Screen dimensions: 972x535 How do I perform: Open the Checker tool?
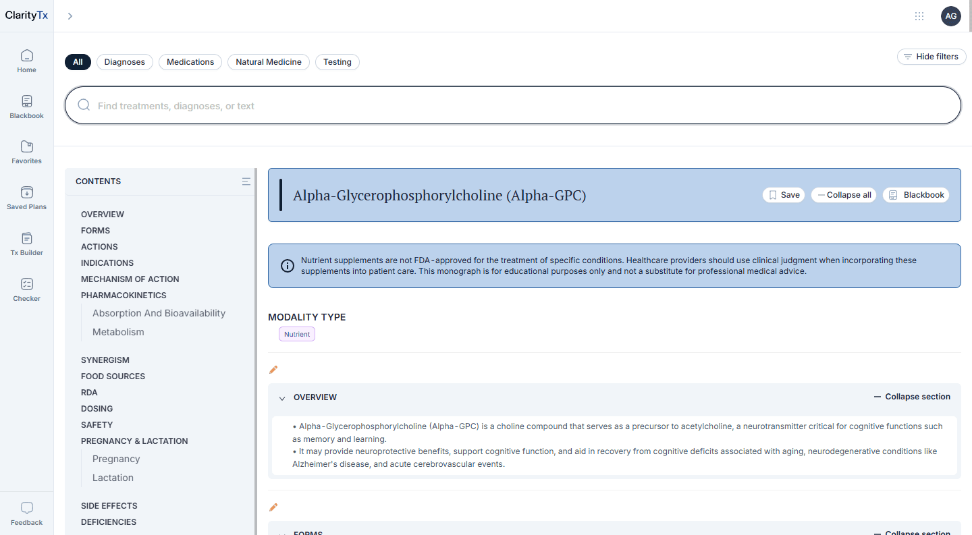[x=26, y=289]
